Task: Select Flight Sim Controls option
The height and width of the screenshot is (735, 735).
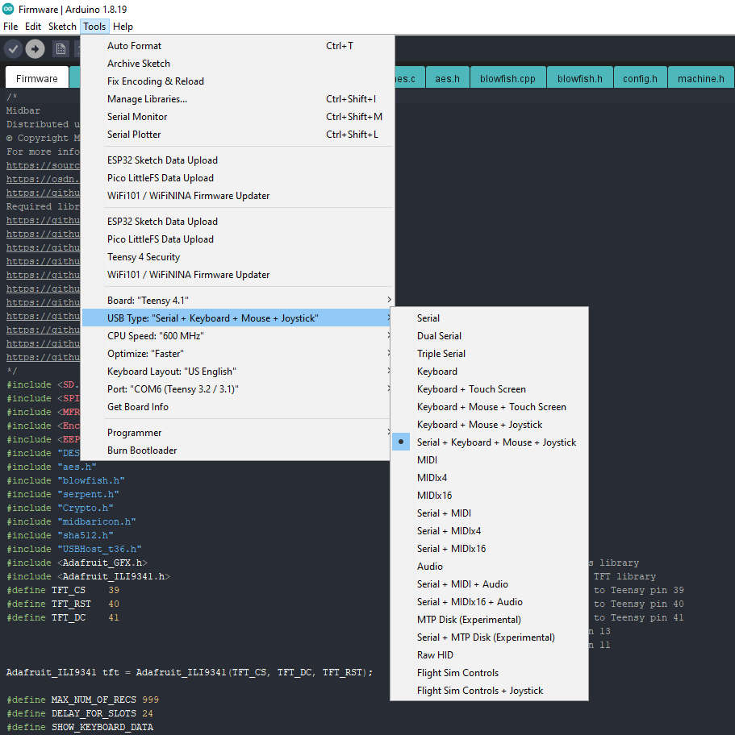Action: coord(489,673)
